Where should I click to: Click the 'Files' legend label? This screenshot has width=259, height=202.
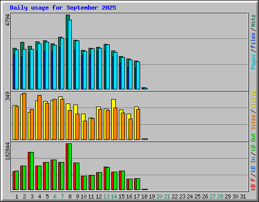coord(253,40)
